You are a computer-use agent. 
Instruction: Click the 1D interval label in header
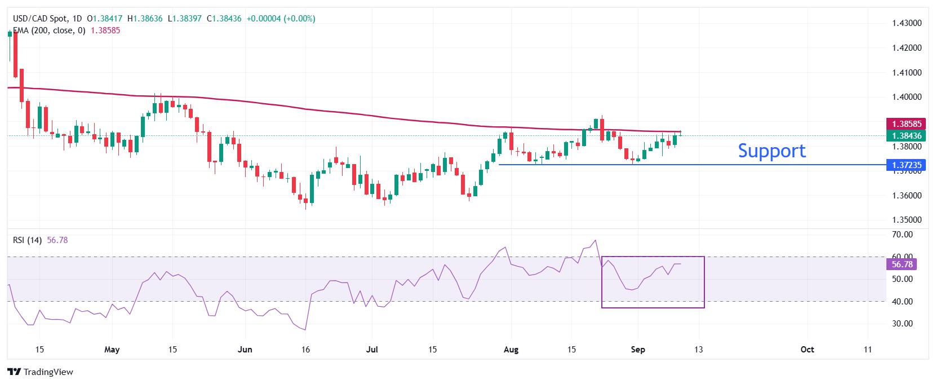pos(78,19)
